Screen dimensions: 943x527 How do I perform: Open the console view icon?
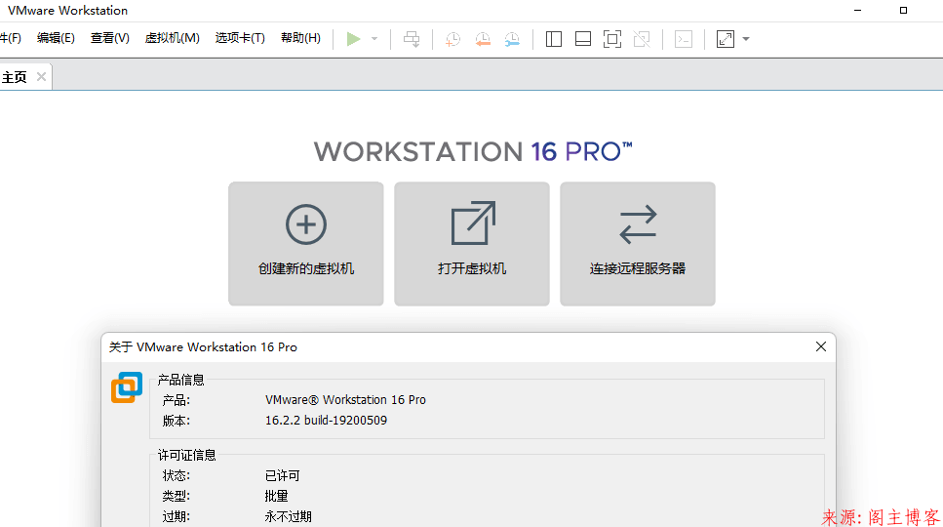click(x=684, y=39)
